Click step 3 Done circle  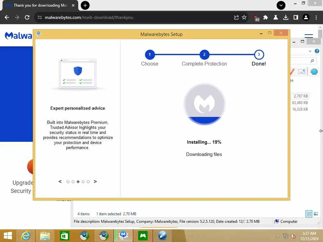[259, 55]
